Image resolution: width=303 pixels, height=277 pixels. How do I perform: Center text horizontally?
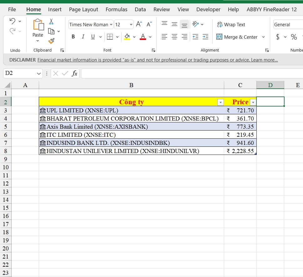tap(174, 37)
